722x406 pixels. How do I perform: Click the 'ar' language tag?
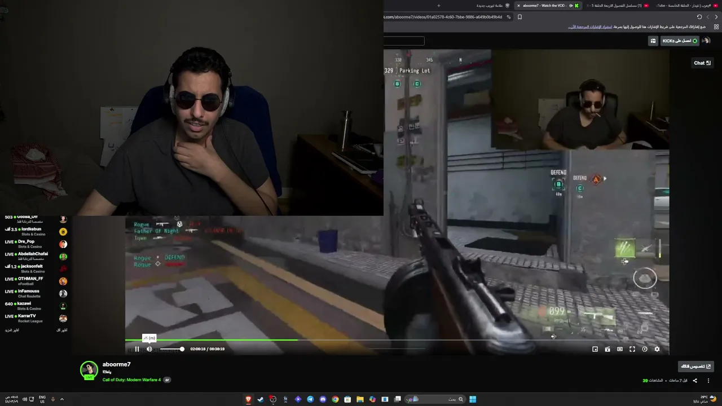(167, 380)
